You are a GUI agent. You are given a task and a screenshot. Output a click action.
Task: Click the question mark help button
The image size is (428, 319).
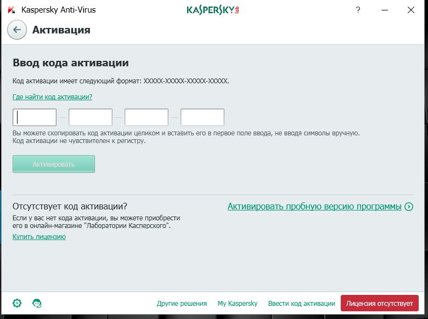pyautogui.click(x=358, y=10)
